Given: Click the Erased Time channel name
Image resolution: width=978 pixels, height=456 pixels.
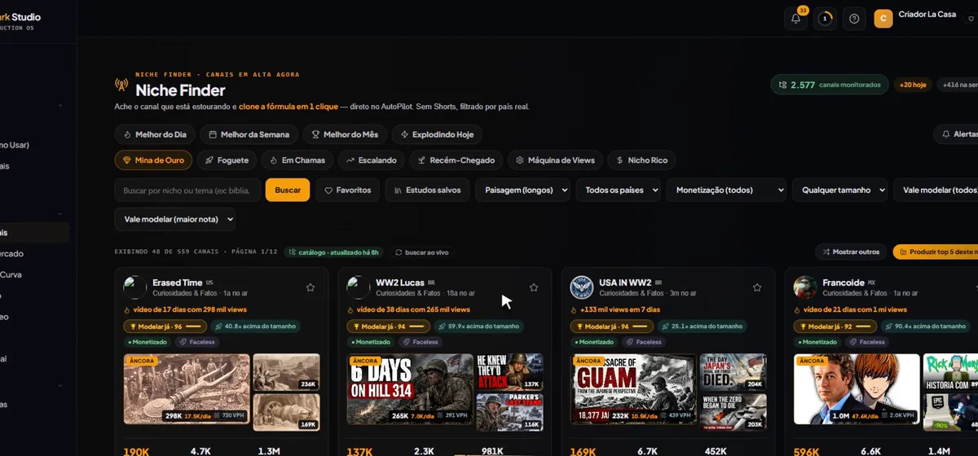Looking at the screenshot, I should [178, 283].
